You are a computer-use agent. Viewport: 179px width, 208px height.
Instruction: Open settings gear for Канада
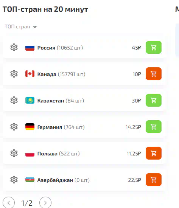click(x=14, y=74)
